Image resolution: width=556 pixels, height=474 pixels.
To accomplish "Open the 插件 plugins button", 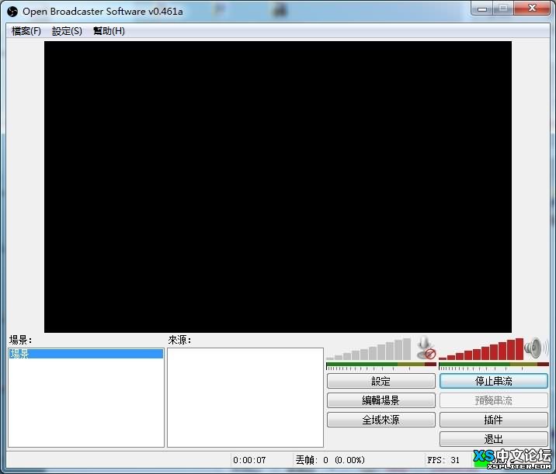I will pos(494,420).
